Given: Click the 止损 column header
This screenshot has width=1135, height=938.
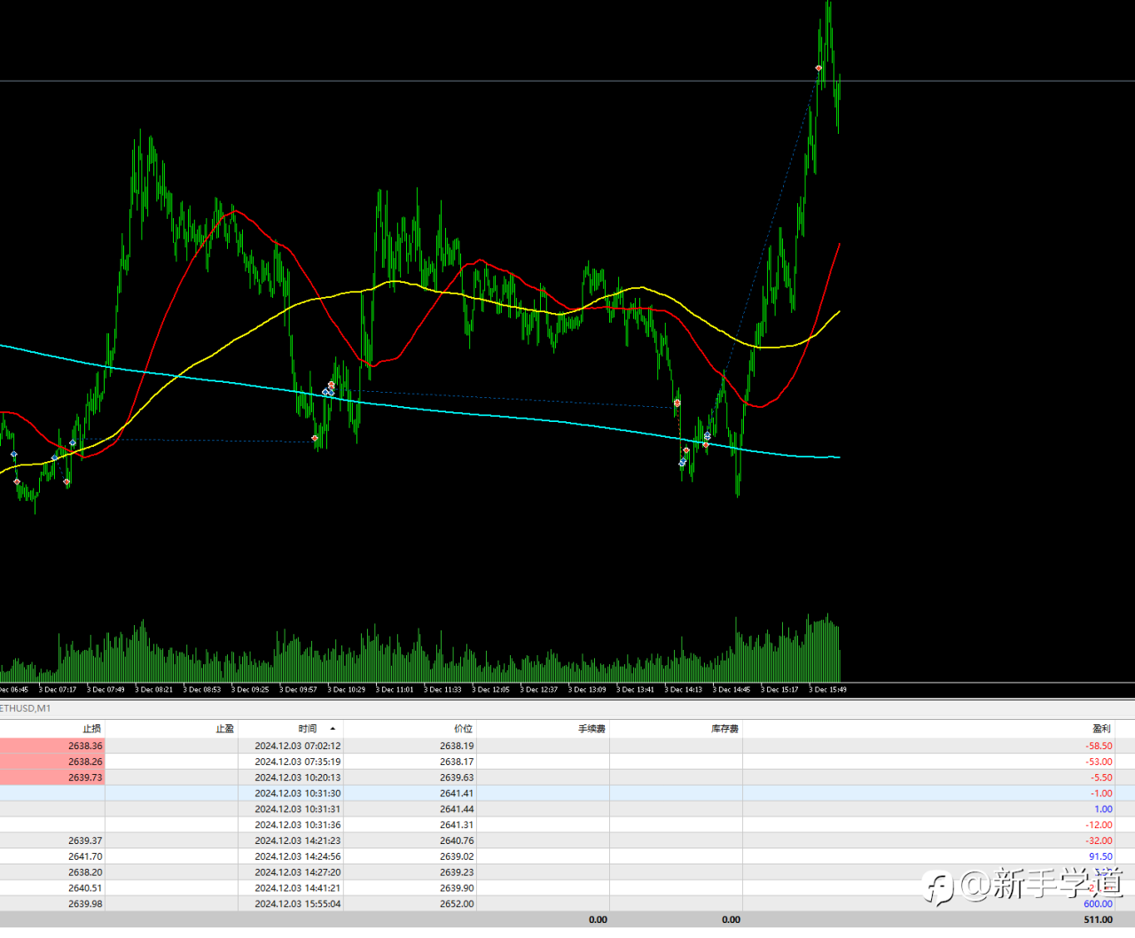Looking at the screenshot, I should pos(91,729).
